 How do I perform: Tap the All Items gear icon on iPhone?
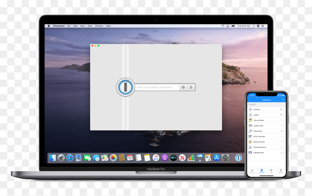coord(250,109)
